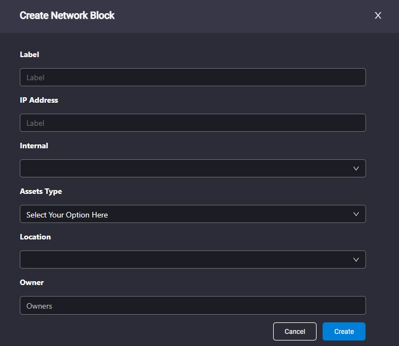
Task: Focus the Label text input
Action: (x=193, y=77)
